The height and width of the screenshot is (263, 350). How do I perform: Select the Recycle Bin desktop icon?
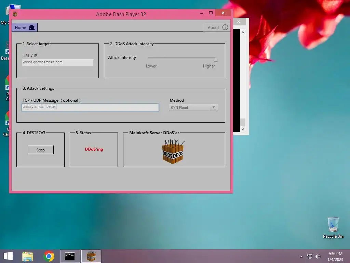[x=333, y=227]
